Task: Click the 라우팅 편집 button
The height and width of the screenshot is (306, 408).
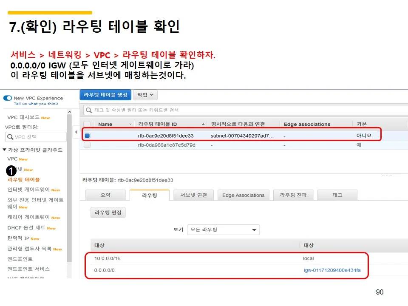Action: (108, 212)
